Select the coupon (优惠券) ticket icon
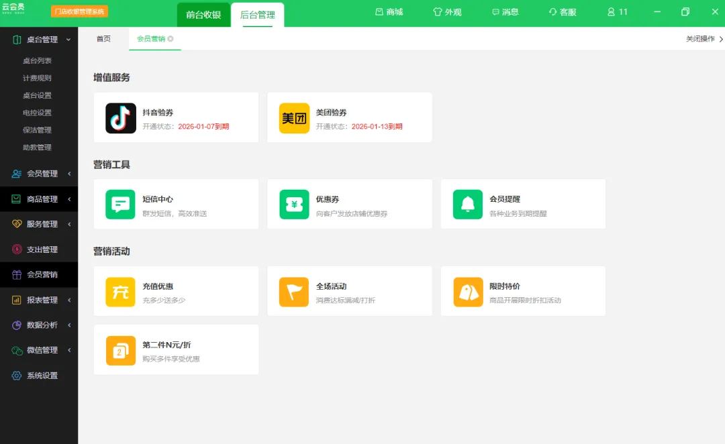Viewport: 725px width, 444px height. (x=294, y=205)
